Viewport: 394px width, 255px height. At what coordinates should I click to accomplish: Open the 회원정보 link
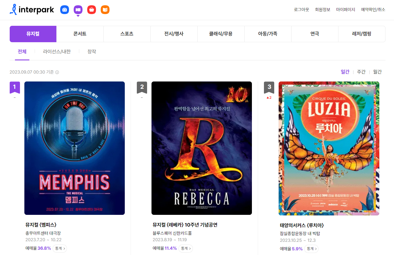(x=323, y=10)
